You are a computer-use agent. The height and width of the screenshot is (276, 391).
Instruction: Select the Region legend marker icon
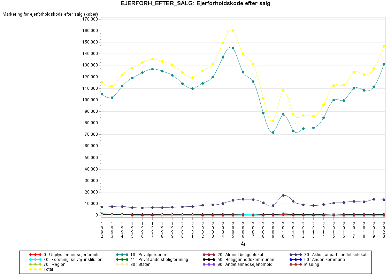point(36,265)
